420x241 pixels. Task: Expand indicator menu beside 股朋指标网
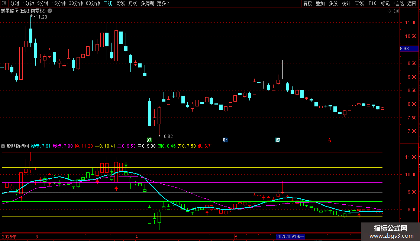pyautogui.click(x=3, y=146)
